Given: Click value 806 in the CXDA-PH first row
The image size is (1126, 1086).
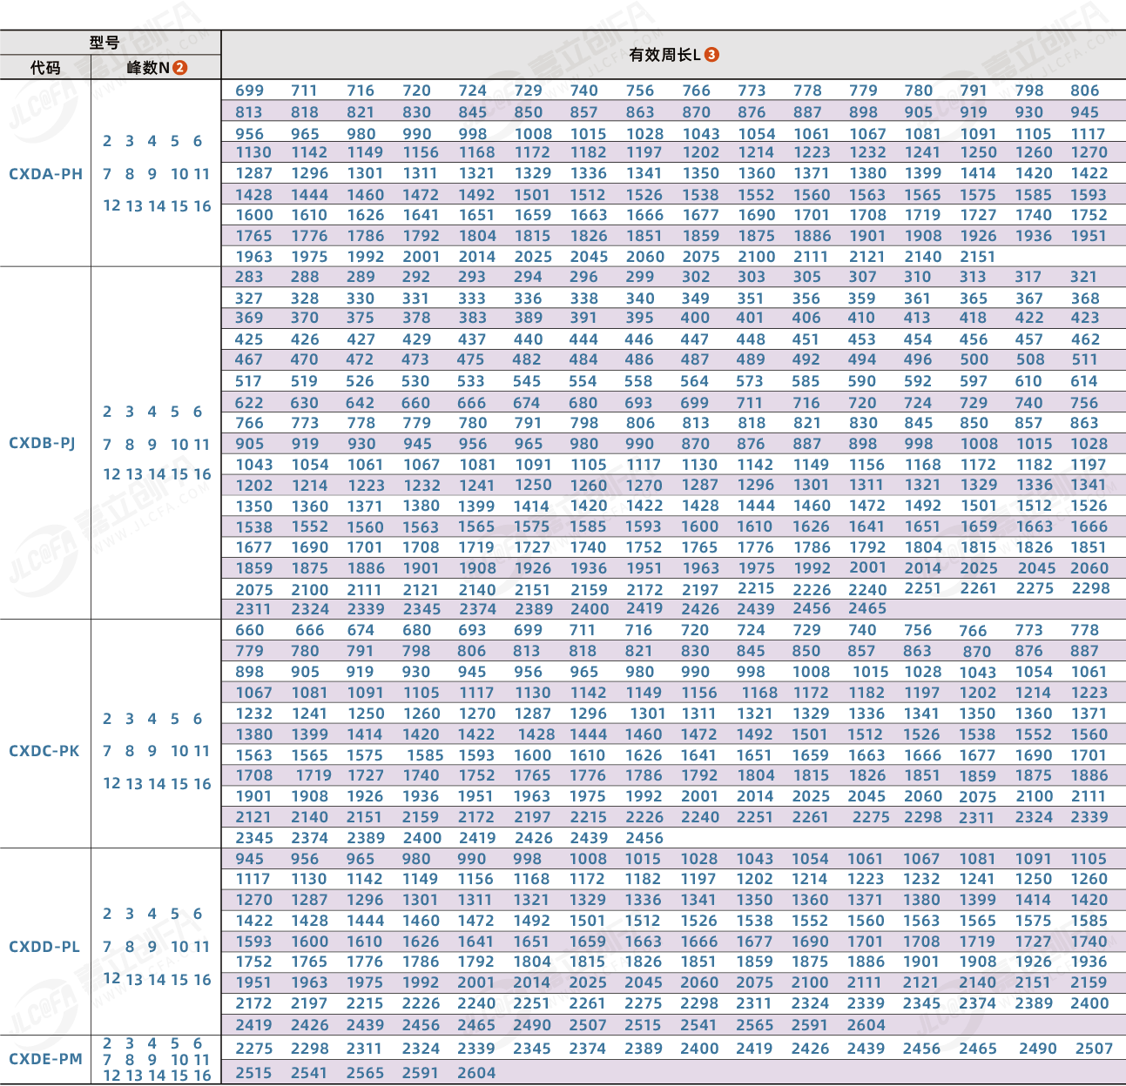Looking at the screenshot, I should [1085, 90].
